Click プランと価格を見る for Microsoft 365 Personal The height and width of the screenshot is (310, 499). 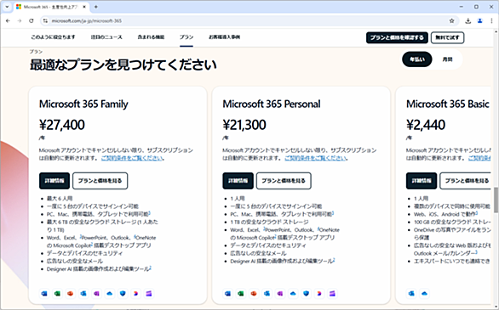tap(284, 181)
